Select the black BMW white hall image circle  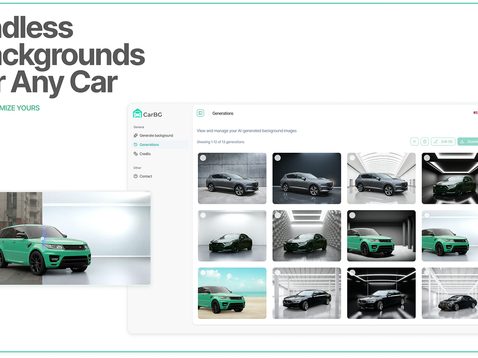point(278,273)
